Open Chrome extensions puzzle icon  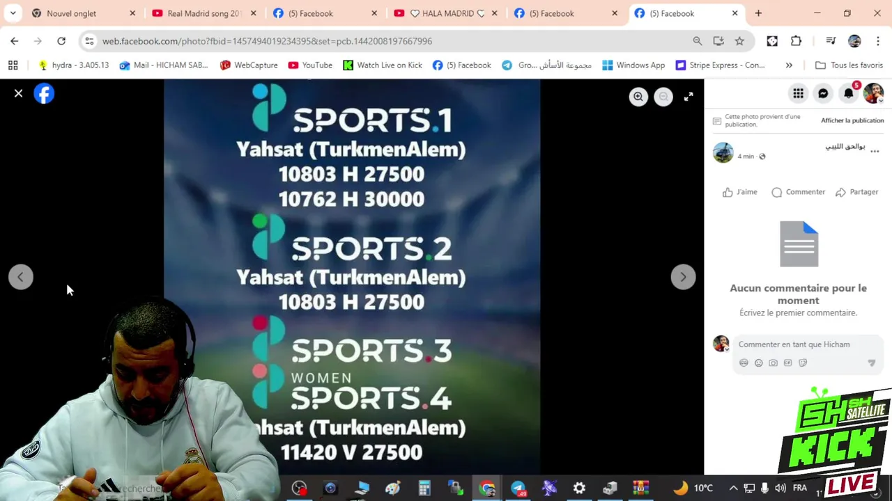796,41
